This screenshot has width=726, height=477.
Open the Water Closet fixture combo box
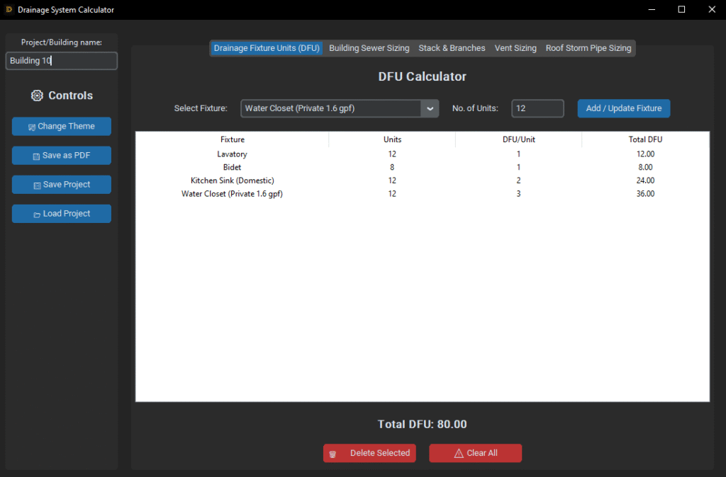(x=331, y=108)
